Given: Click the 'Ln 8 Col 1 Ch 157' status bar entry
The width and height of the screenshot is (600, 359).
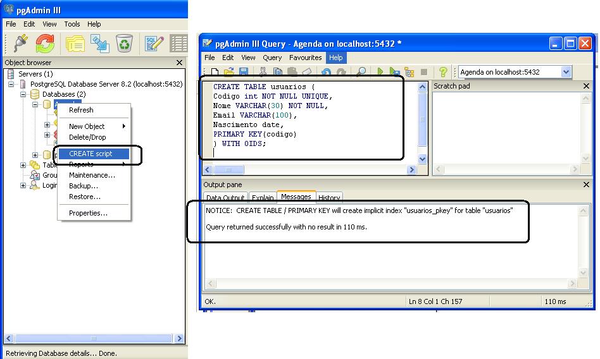Looking at the screenshot, I should (x=435, y=301).
